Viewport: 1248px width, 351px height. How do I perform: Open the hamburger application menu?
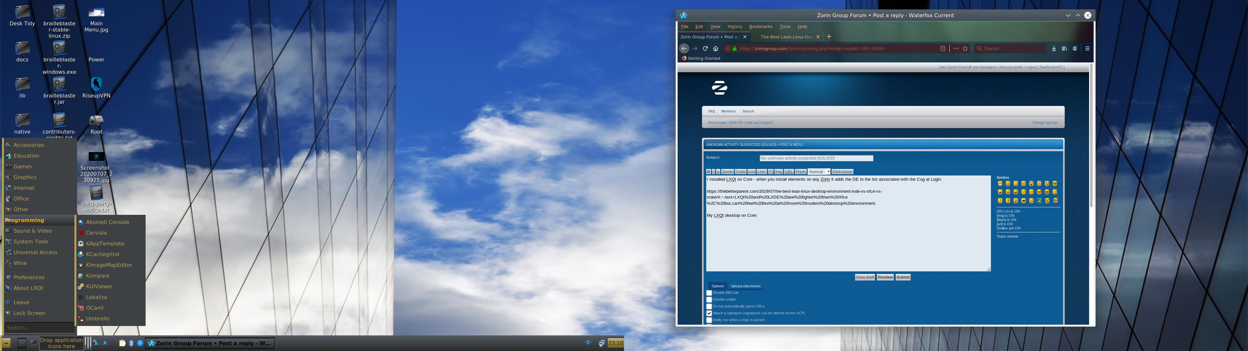(x=1087, y=48)
